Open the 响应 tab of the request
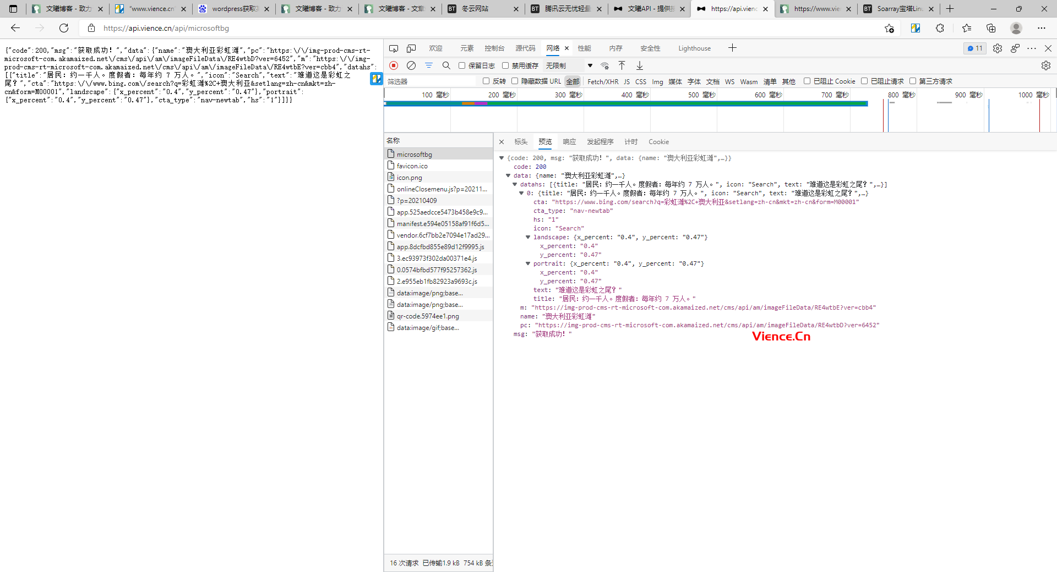Viewport: 1057px width, 572px height. click(569, 142)
